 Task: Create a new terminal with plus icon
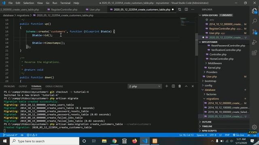click(x=167, y=86)
